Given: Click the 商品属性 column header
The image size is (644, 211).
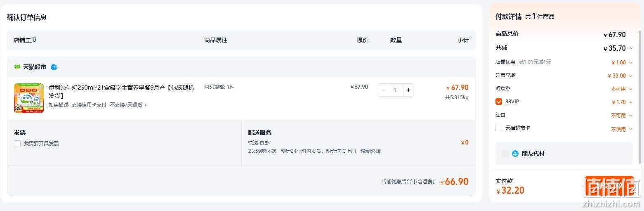Looking at the screenshot, I should [x=216, y=40].
